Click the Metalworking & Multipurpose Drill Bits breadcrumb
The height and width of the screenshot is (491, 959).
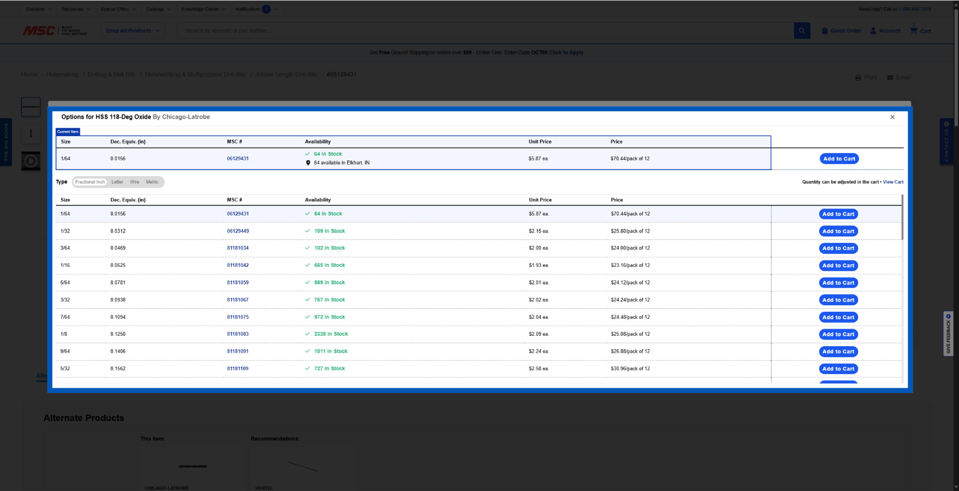[x=195, y=74]
